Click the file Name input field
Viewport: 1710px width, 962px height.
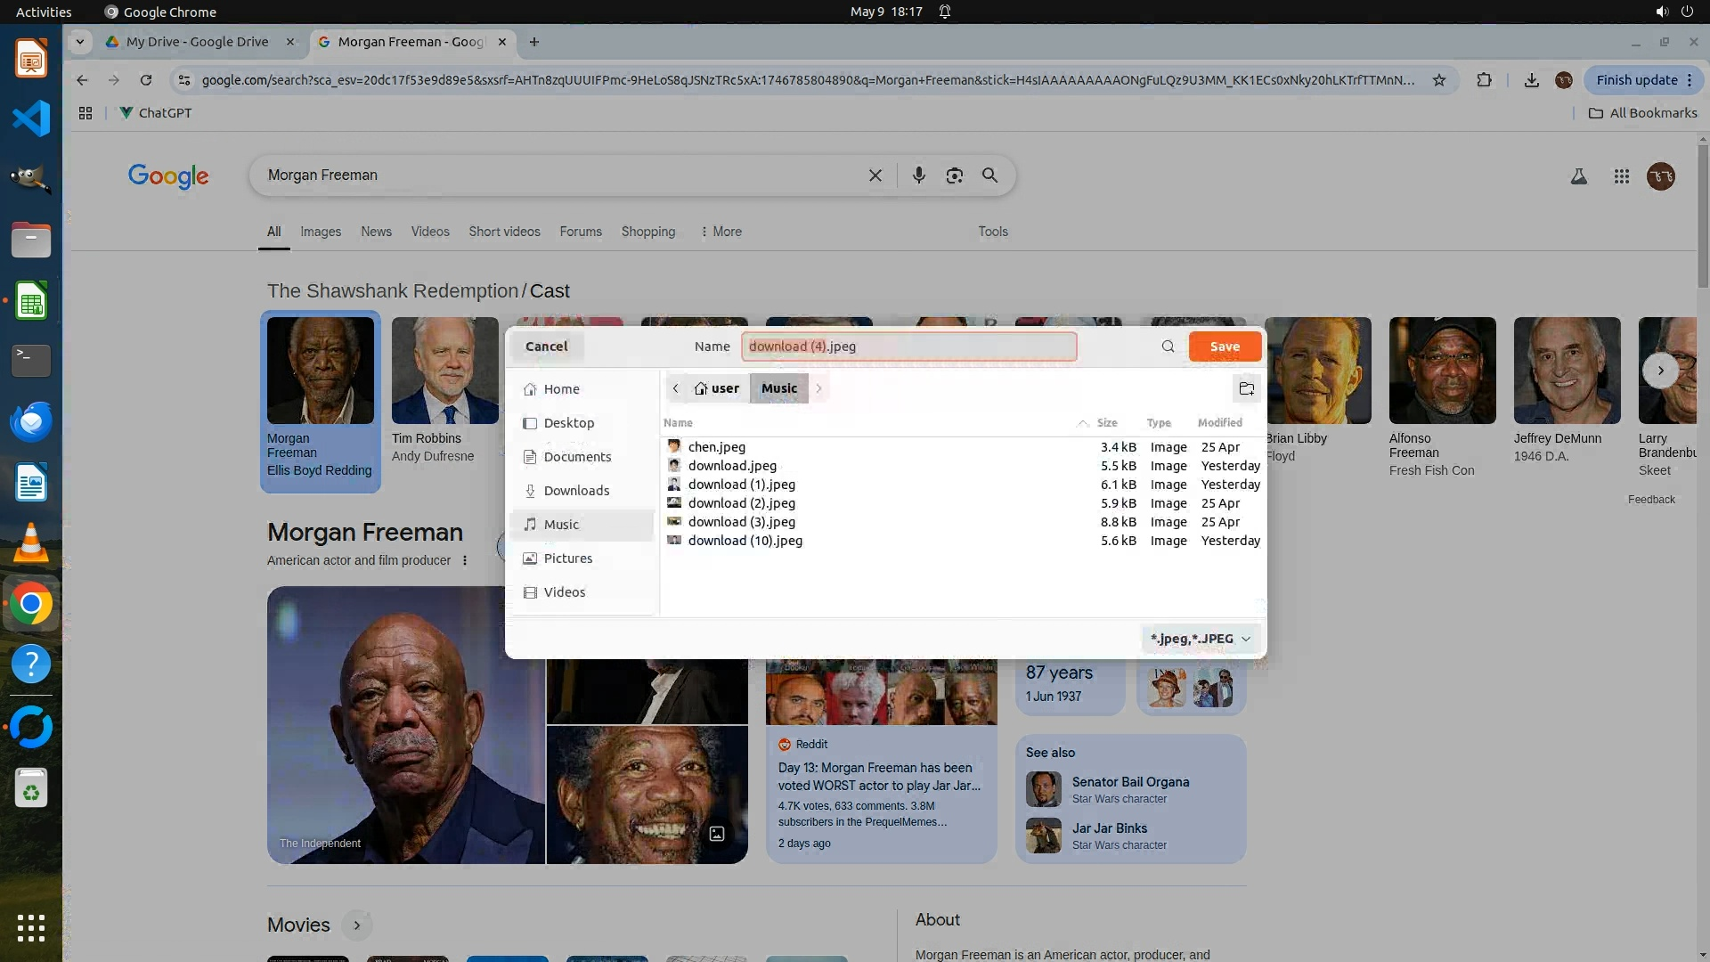pos(908,346)
